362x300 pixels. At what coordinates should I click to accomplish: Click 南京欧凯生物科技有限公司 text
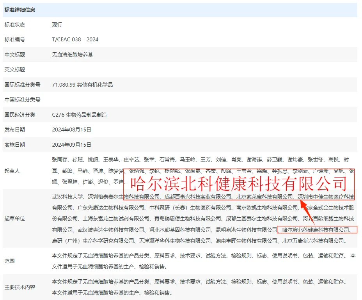coord(267,208)
